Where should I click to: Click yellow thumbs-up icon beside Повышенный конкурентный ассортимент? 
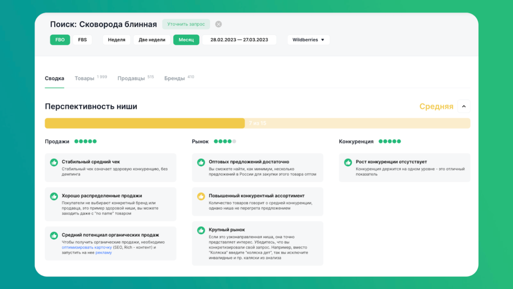[x=201, y=196]
